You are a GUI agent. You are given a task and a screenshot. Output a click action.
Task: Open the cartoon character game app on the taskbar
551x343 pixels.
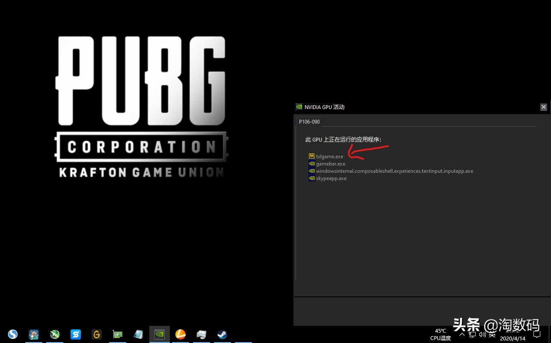34,334
